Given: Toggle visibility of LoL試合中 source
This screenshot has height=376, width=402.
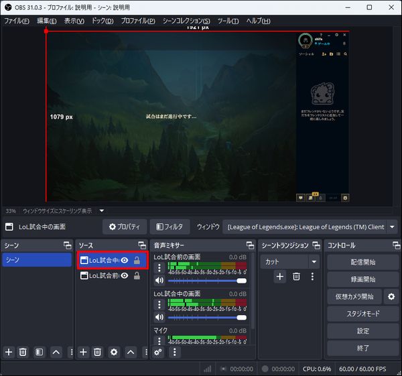Looking at the screenshot, I should [x=125, y=260].
